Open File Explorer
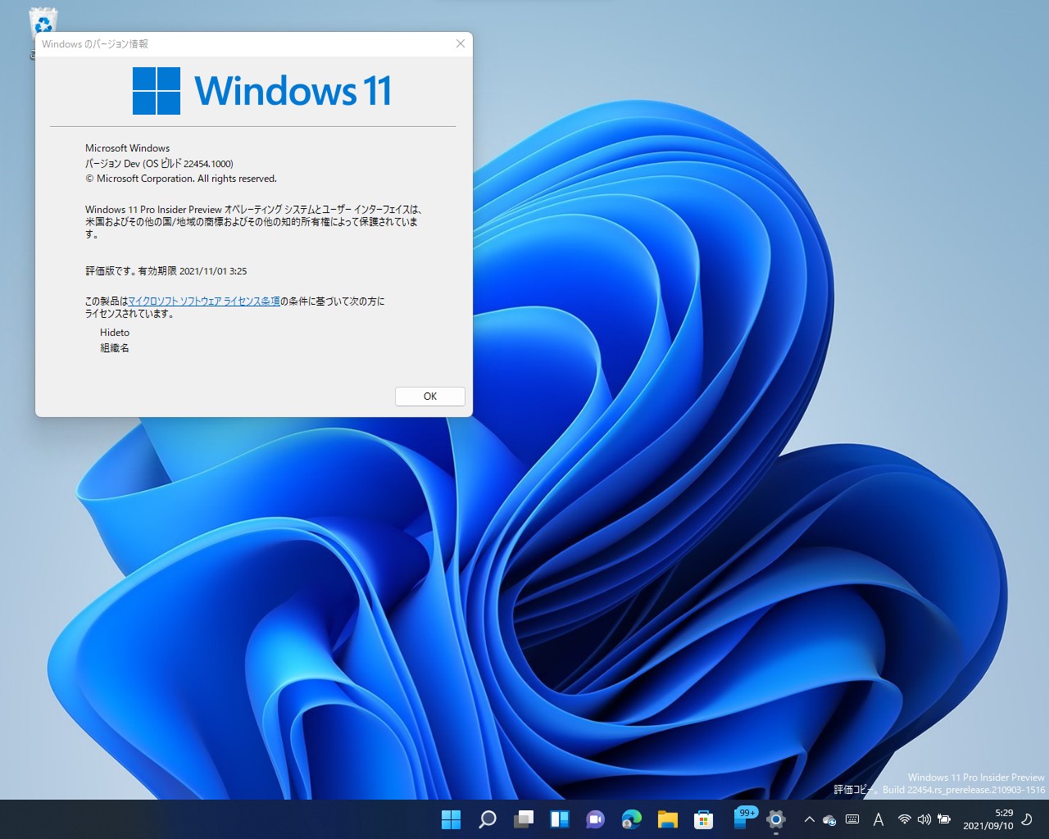1049x839 pixels. pos(667,819)
